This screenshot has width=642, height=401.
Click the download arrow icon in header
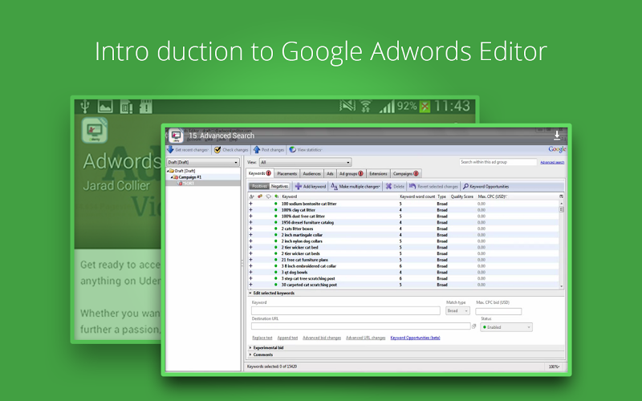[558, 135]
